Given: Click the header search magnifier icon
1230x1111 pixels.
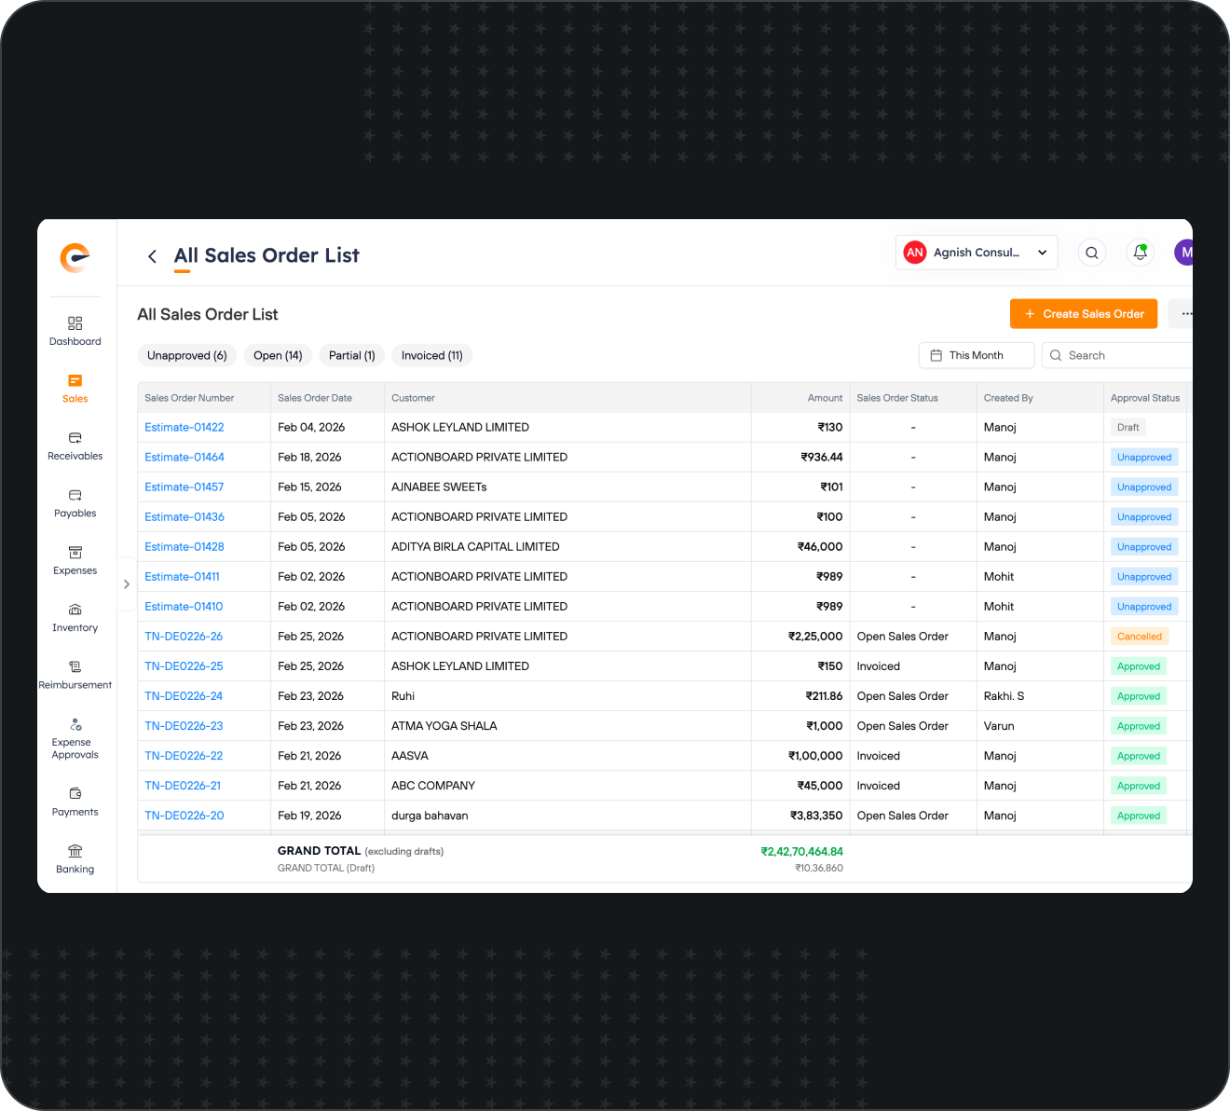Looking at the screenshot, I should [x=1092, y=253].
